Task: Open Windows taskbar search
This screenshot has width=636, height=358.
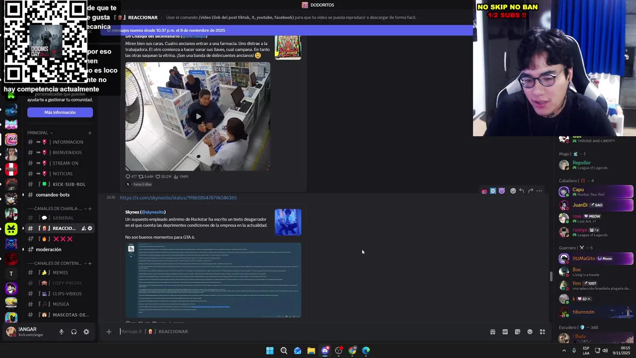Action: 284,351
